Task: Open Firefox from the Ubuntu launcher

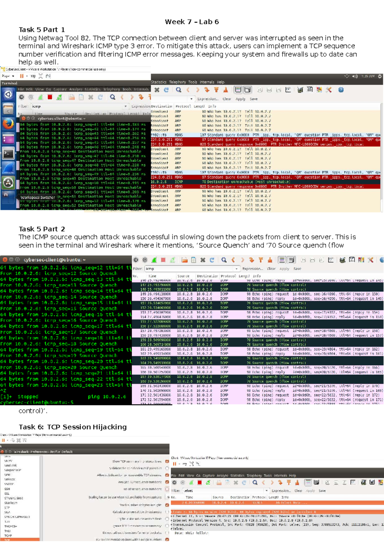Action: point(8,123)
